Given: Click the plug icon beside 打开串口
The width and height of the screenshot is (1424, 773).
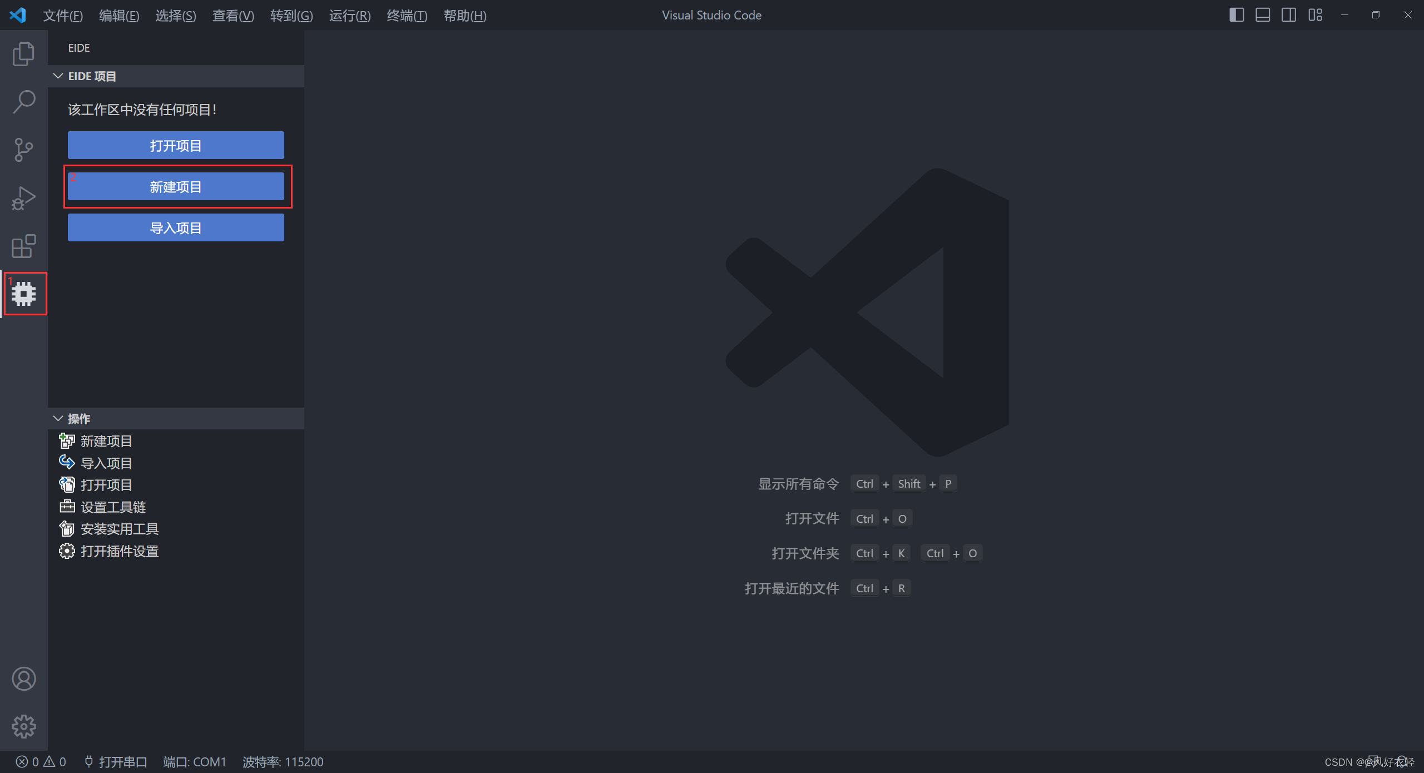Looking at the screenshot, I should tap(88, 761).
